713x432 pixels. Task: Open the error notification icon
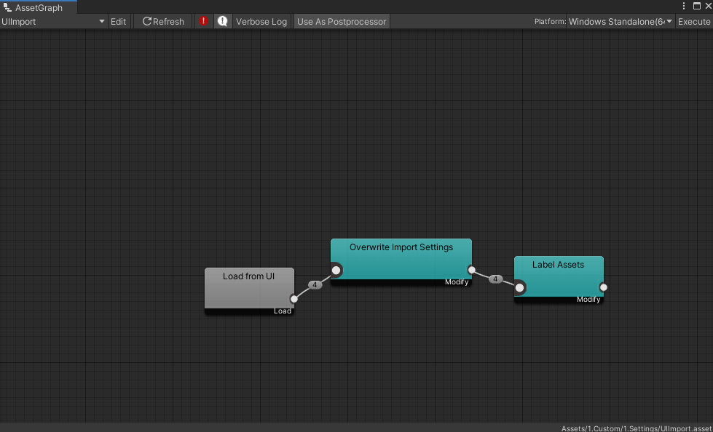click(204, 21)
